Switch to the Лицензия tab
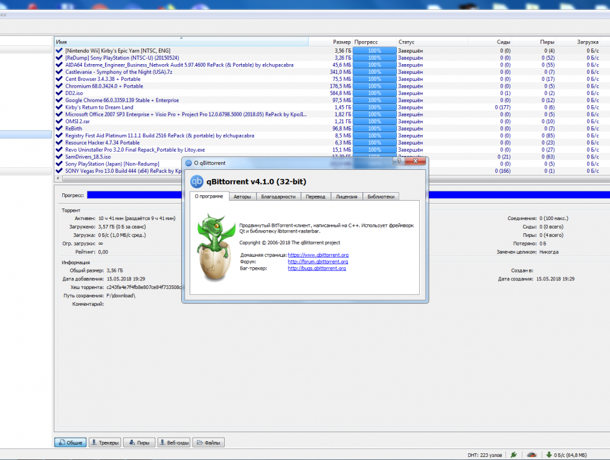Image resolution: width=610 pixels, height=460 pixels. 347,196
